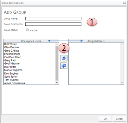This screenshot has width=128, height=123.
Task: Select Ian Proffer in unassigned list
Action: click(10, 67)
